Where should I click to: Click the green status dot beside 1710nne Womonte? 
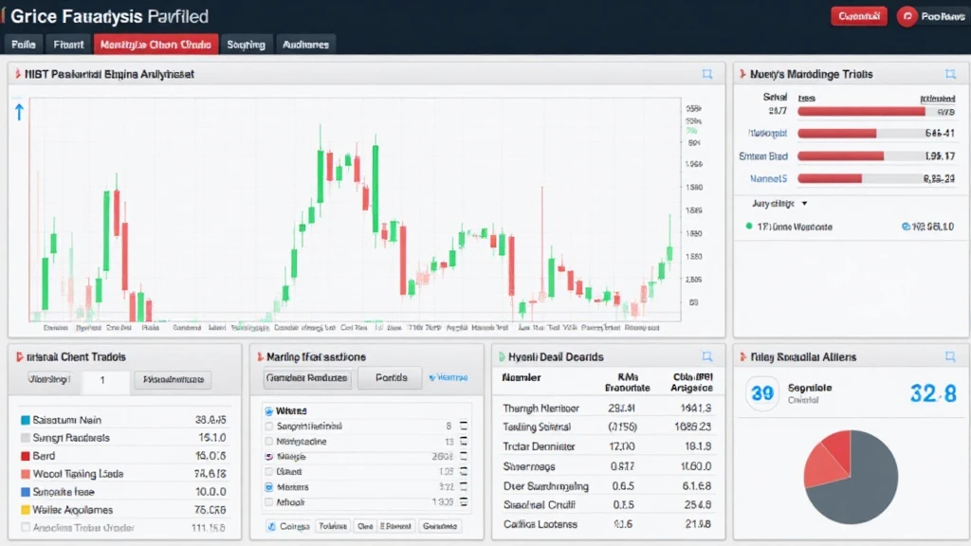(x=749, y=227)
